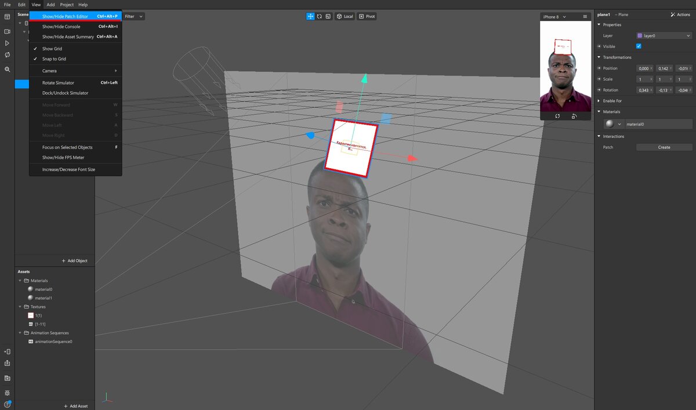
Task: Click Rotation Y value field
Action: click(x=664, y=90)
